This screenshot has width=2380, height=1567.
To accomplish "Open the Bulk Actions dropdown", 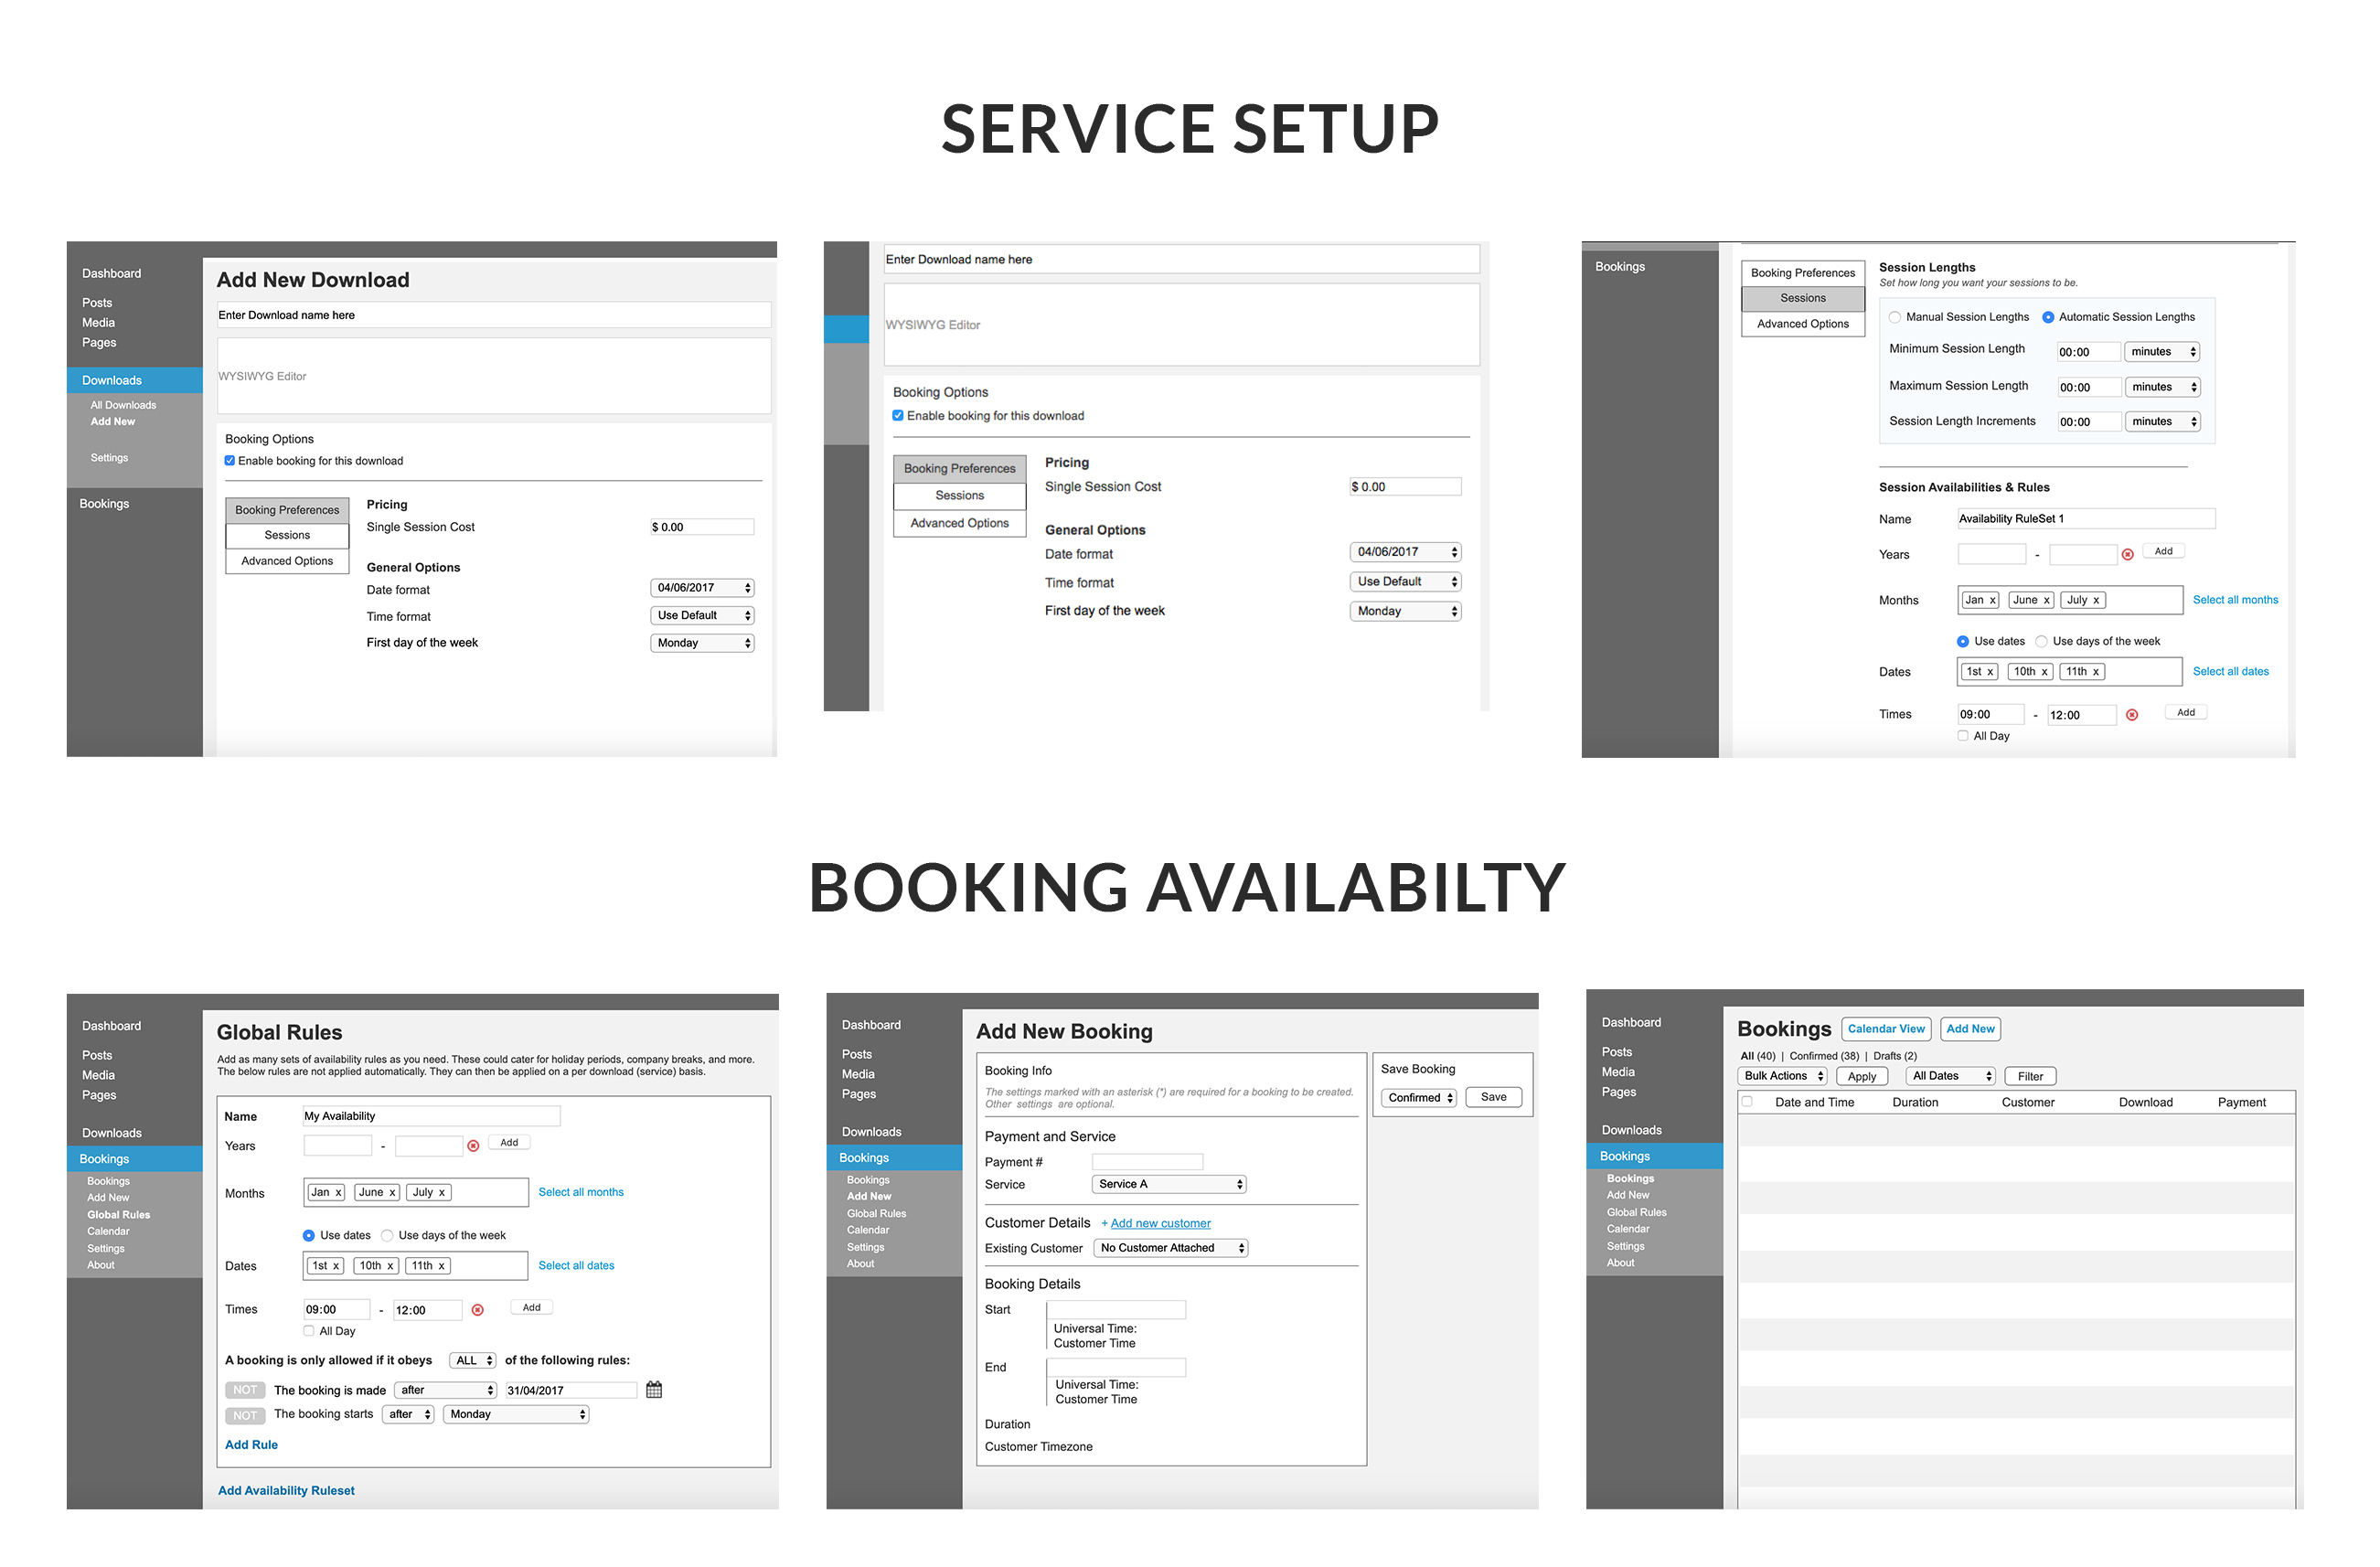I will (1782, 1076).
